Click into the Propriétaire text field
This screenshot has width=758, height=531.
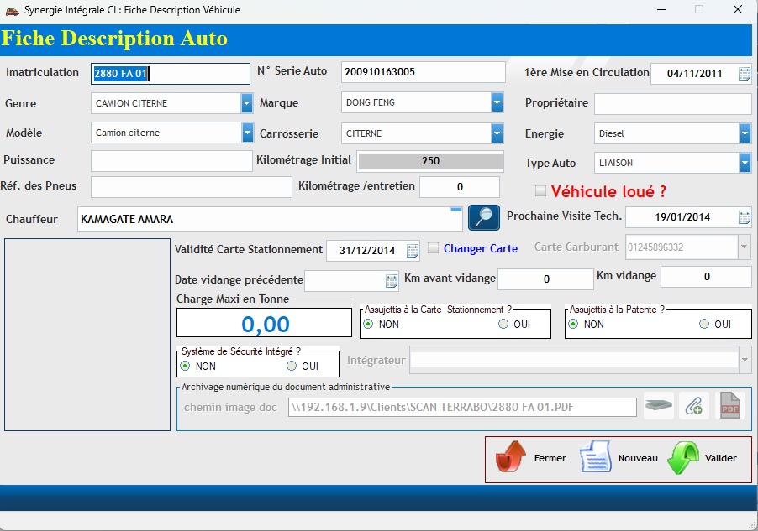pos(673,104)
